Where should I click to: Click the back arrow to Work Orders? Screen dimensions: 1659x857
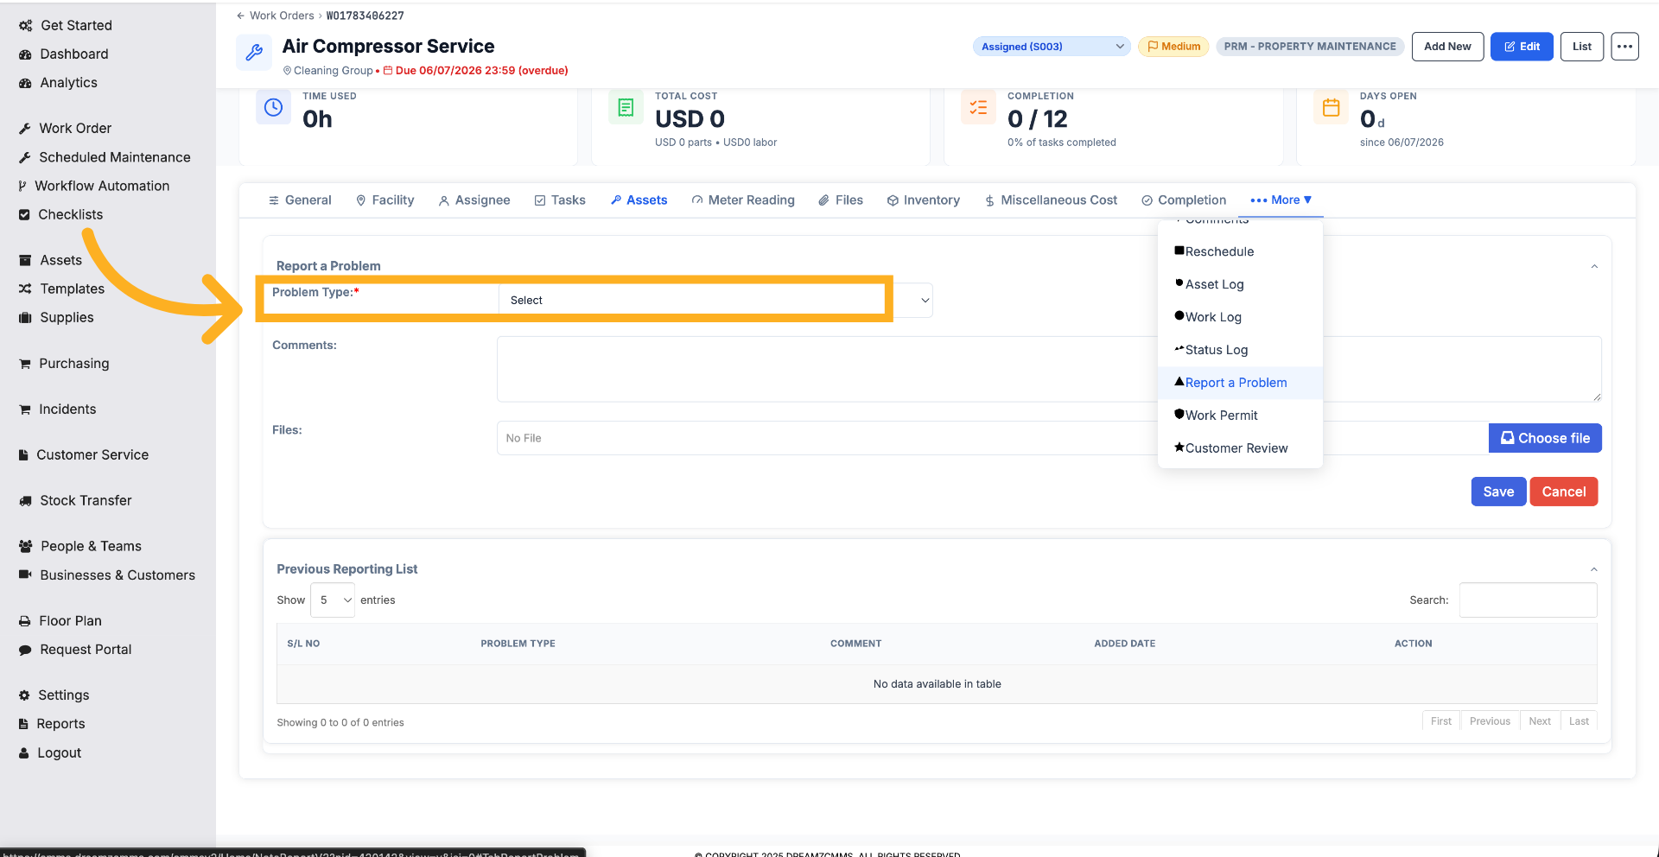[x=241, y=16]
